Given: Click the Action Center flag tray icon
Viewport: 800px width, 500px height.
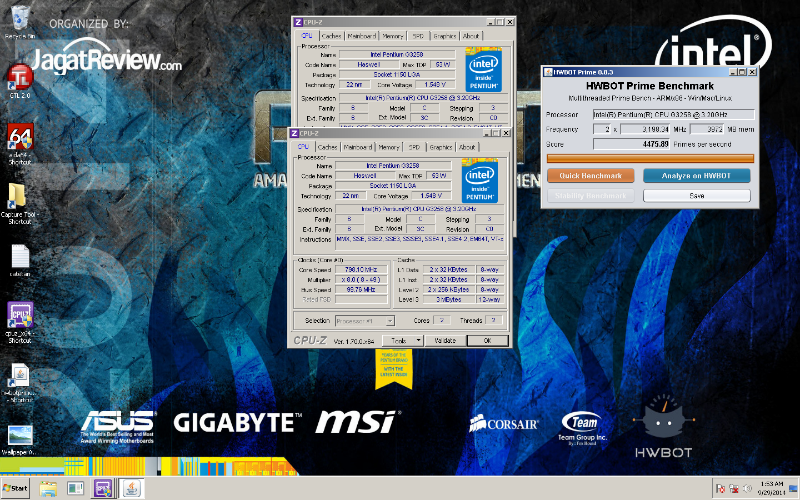Looking at the screenshot, I should (x=721, y=488).
